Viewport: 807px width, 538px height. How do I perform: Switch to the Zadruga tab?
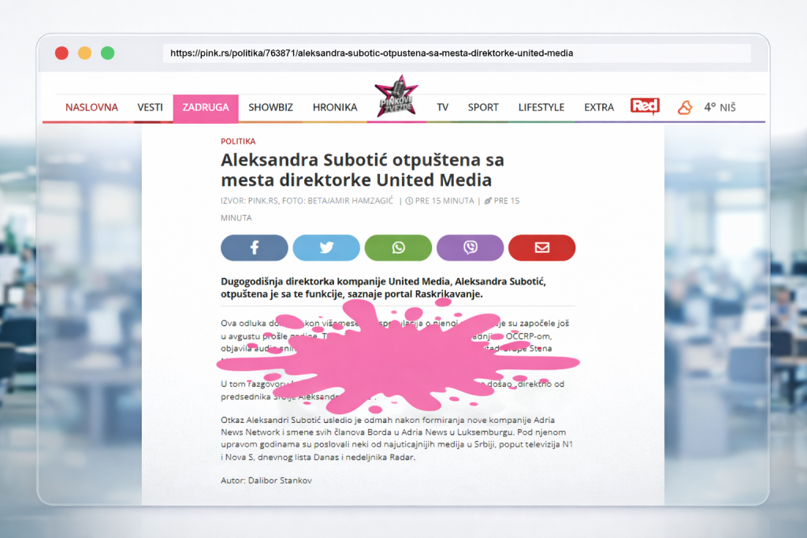pyautogui.click(x=206, y=108)
